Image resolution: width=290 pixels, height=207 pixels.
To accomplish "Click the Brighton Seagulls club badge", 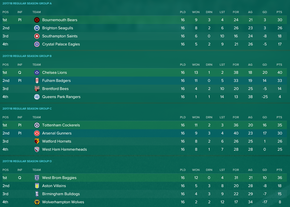I will [x=37, y=28].
